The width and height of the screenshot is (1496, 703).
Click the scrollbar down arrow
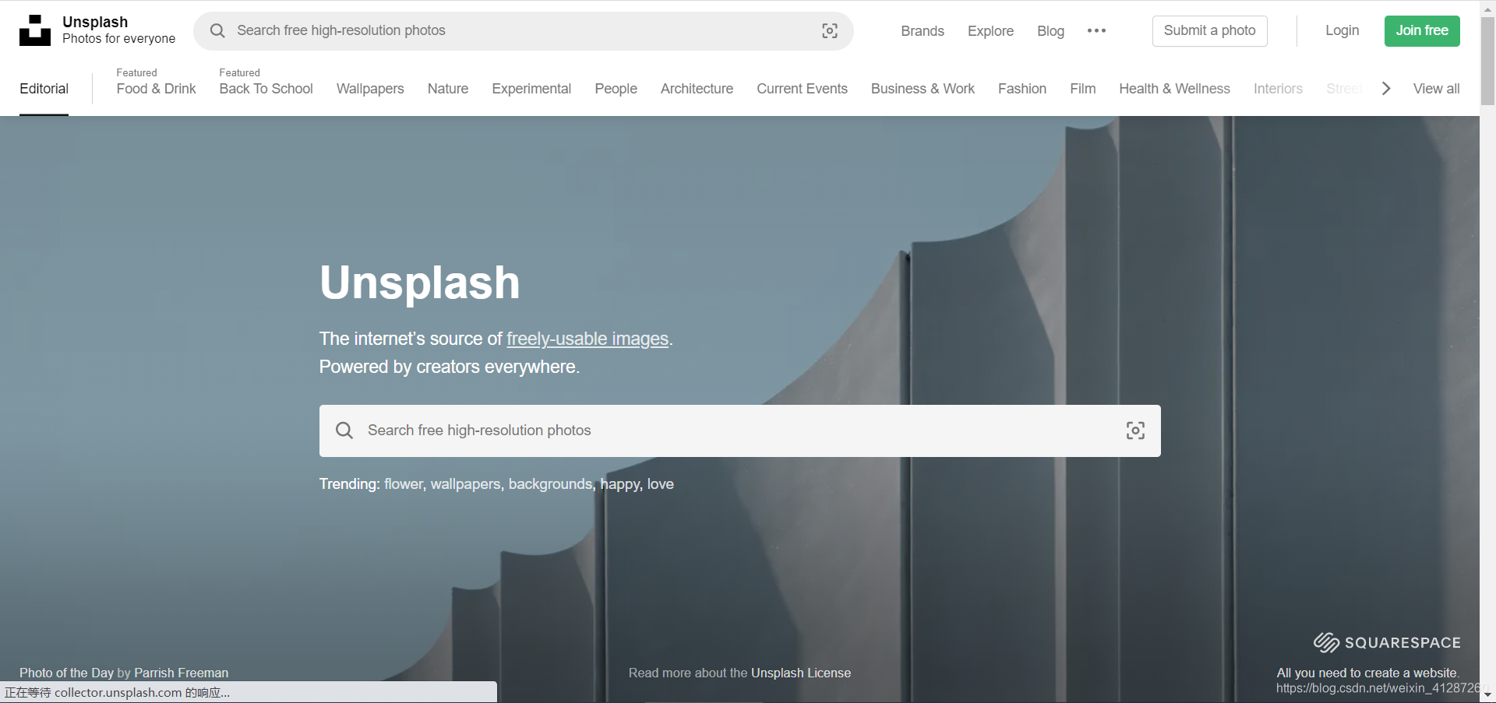(1487, 695)
